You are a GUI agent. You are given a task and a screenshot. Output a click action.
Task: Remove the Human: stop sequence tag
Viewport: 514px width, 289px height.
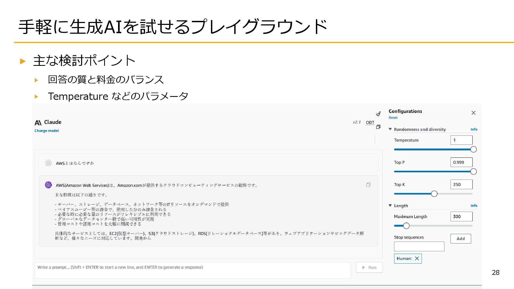click(x=417, y=258)
